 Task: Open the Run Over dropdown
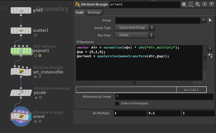tap(135, 35)
